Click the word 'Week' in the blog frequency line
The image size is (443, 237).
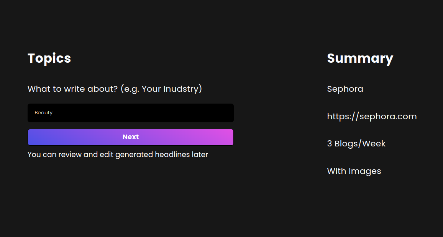click(x=374, y=144)
